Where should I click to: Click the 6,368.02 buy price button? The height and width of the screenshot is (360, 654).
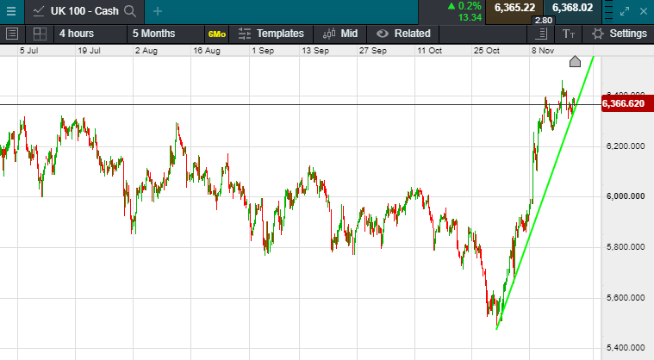point(573,8)
